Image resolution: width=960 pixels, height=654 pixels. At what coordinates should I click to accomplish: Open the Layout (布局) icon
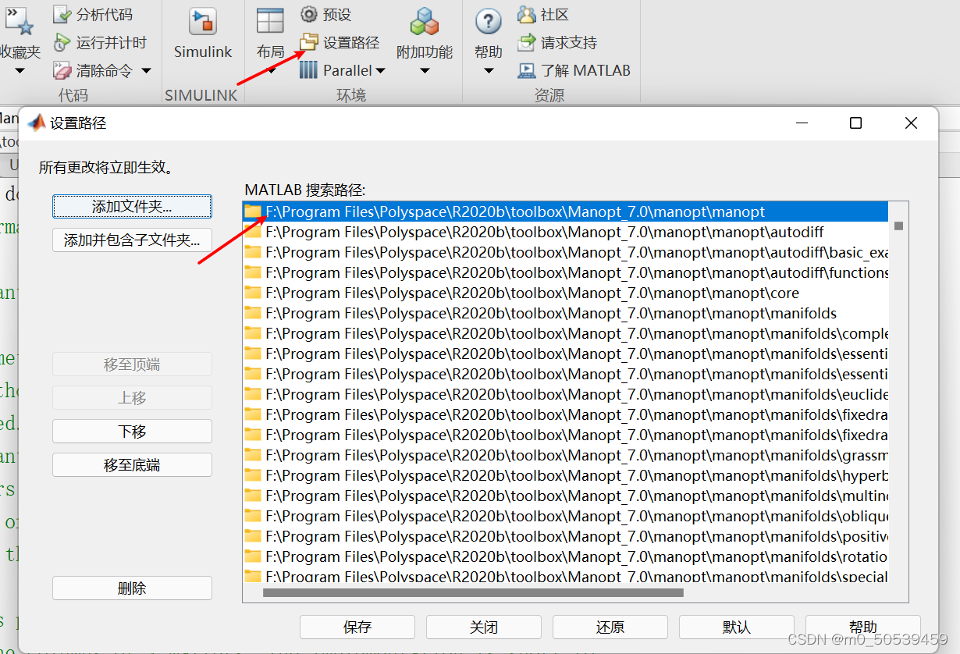click(271, 22)
